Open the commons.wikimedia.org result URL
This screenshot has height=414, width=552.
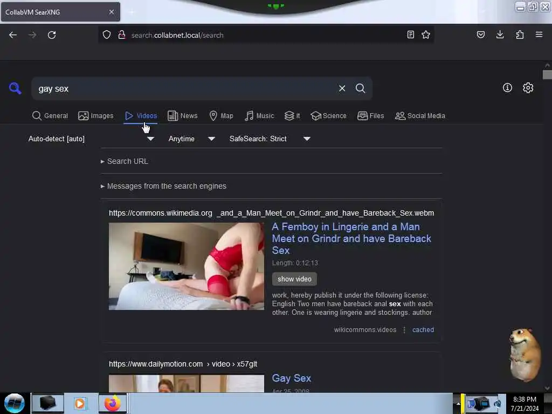click(271, 213)
